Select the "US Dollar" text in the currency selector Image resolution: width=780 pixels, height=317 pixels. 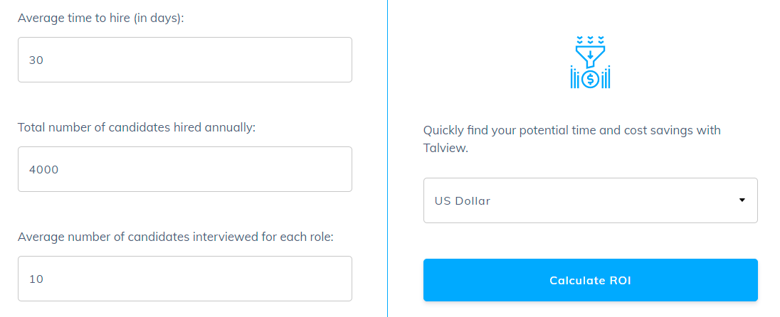coord(463,201)
